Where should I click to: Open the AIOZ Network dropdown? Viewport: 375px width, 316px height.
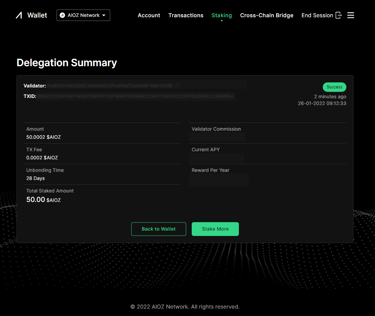coord(83,15)
